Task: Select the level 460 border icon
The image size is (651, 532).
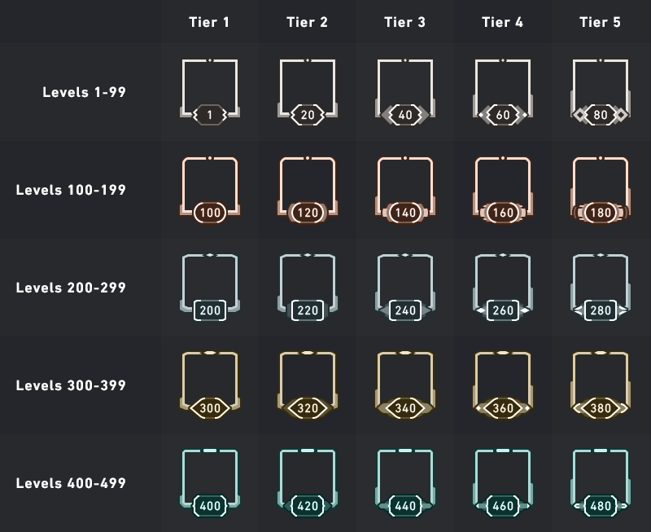Action: tap(503, 483)
